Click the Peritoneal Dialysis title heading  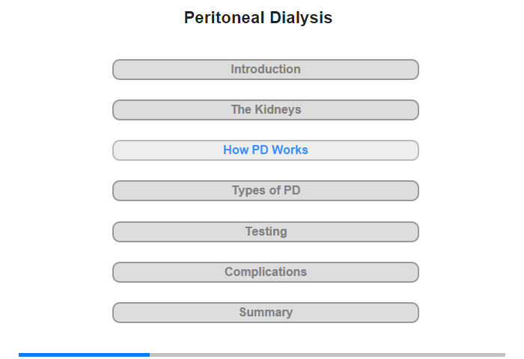click(x=258, y=18)
